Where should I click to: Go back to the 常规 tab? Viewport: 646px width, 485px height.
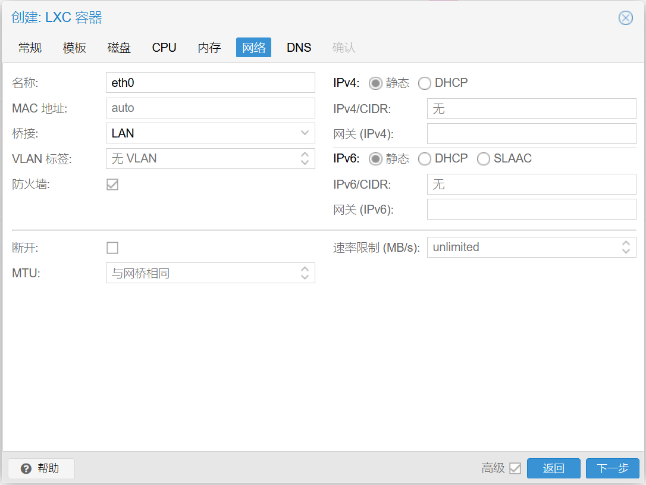click(x=30, y=48)
